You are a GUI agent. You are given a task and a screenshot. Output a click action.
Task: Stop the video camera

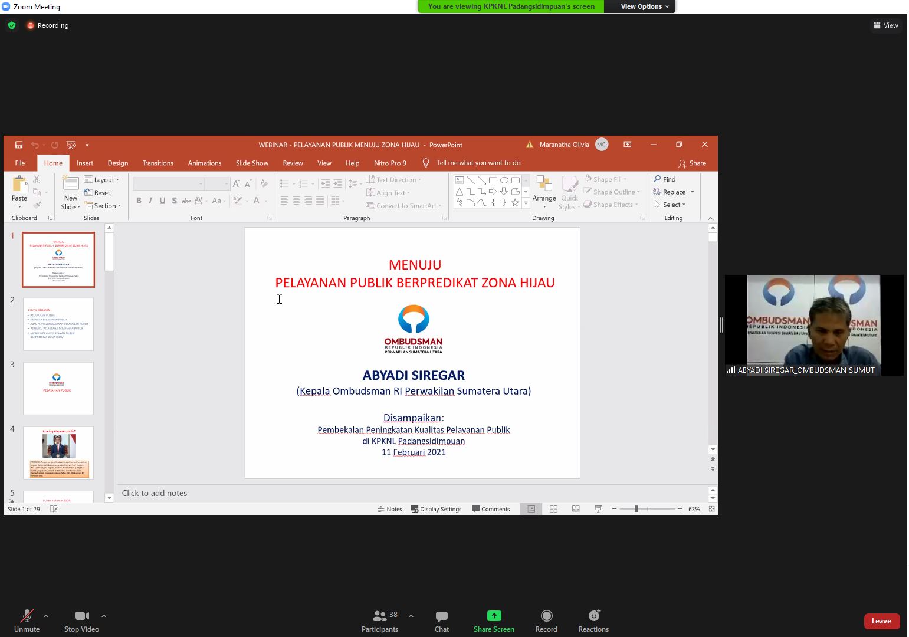pyautogui.click(x=81, y=621)
